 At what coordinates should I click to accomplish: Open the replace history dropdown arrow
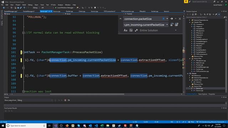point(167,25)
